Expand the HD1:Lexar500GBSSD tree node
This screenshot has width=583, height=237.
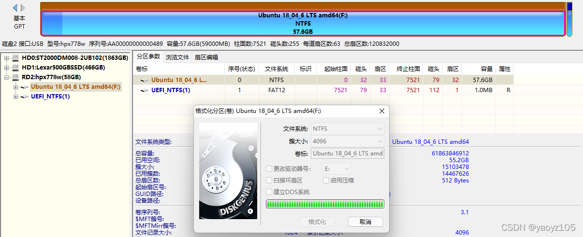pyautogui.click(x=7, y=68)
